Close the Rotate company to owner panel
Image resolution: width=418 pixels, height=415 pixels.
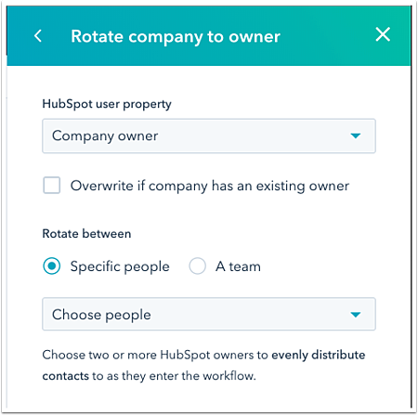click(383, 34)
